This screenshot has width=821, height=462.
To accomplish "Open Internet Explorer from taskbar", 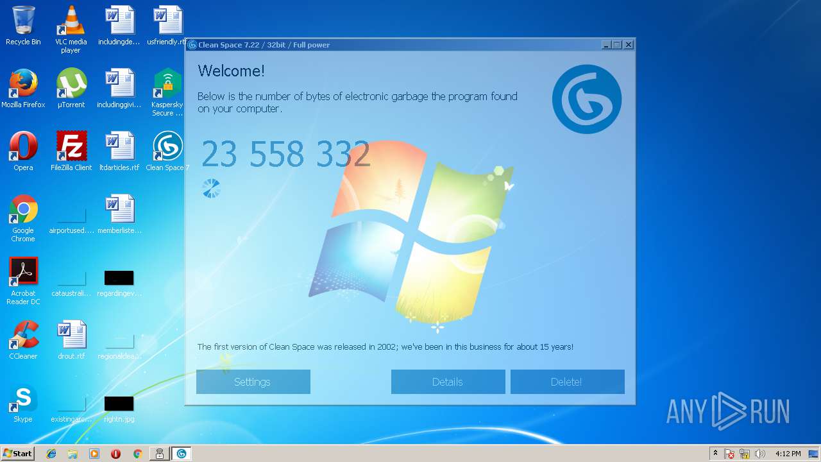I will [51, 454].
